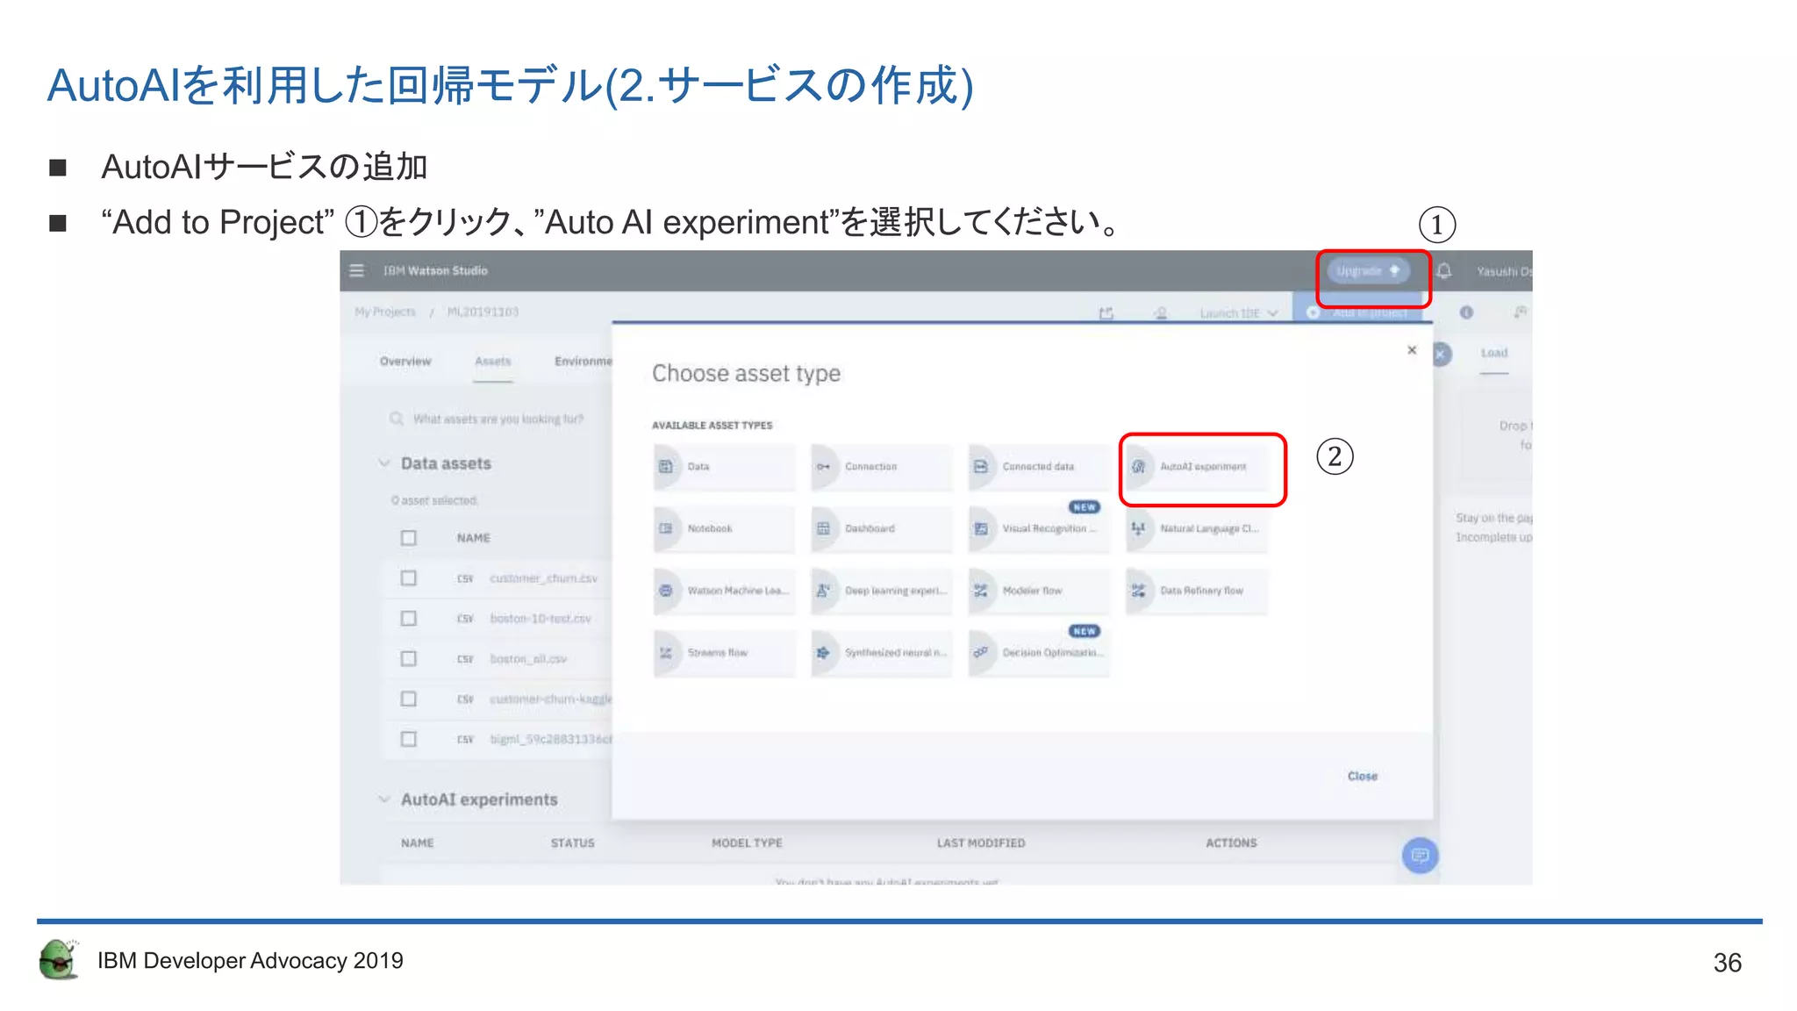
Task: Open the chat support bubble
Action: click(x=1420, y=856)
